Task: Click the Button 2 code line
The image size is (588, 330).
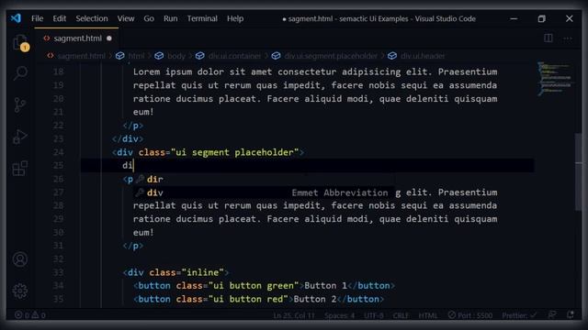Action: coord(259,300)
